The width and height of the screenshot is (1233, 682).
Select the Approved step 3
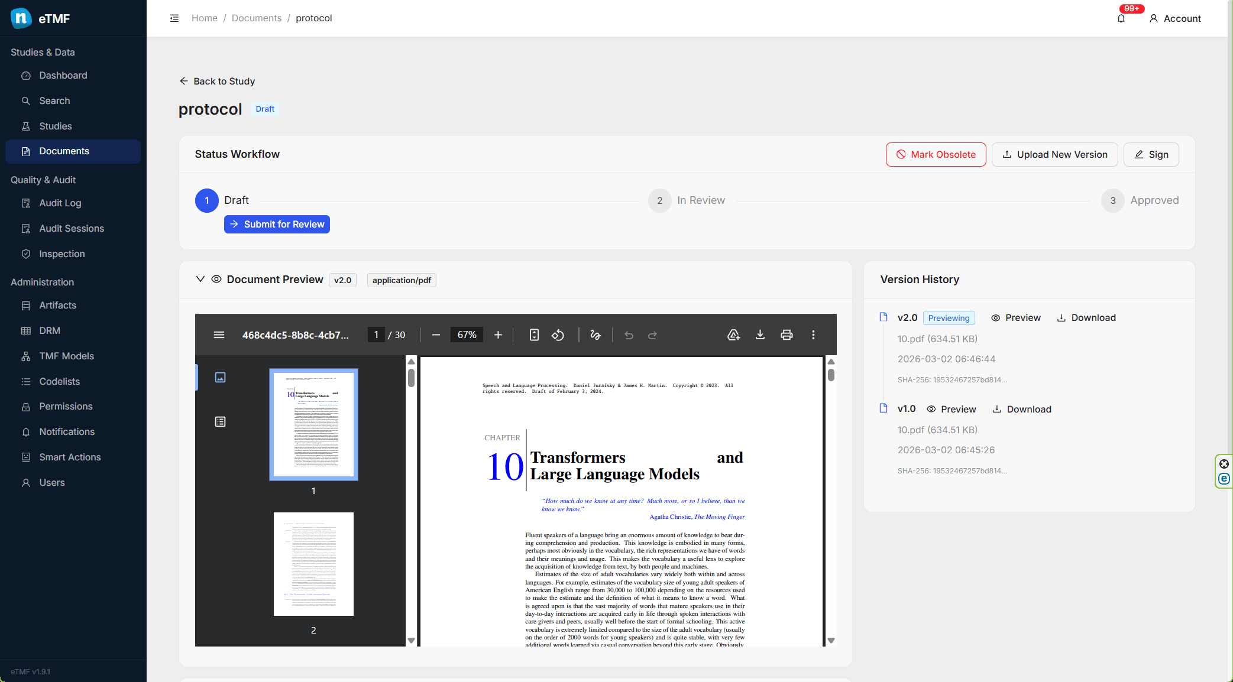coord(1113,201)
